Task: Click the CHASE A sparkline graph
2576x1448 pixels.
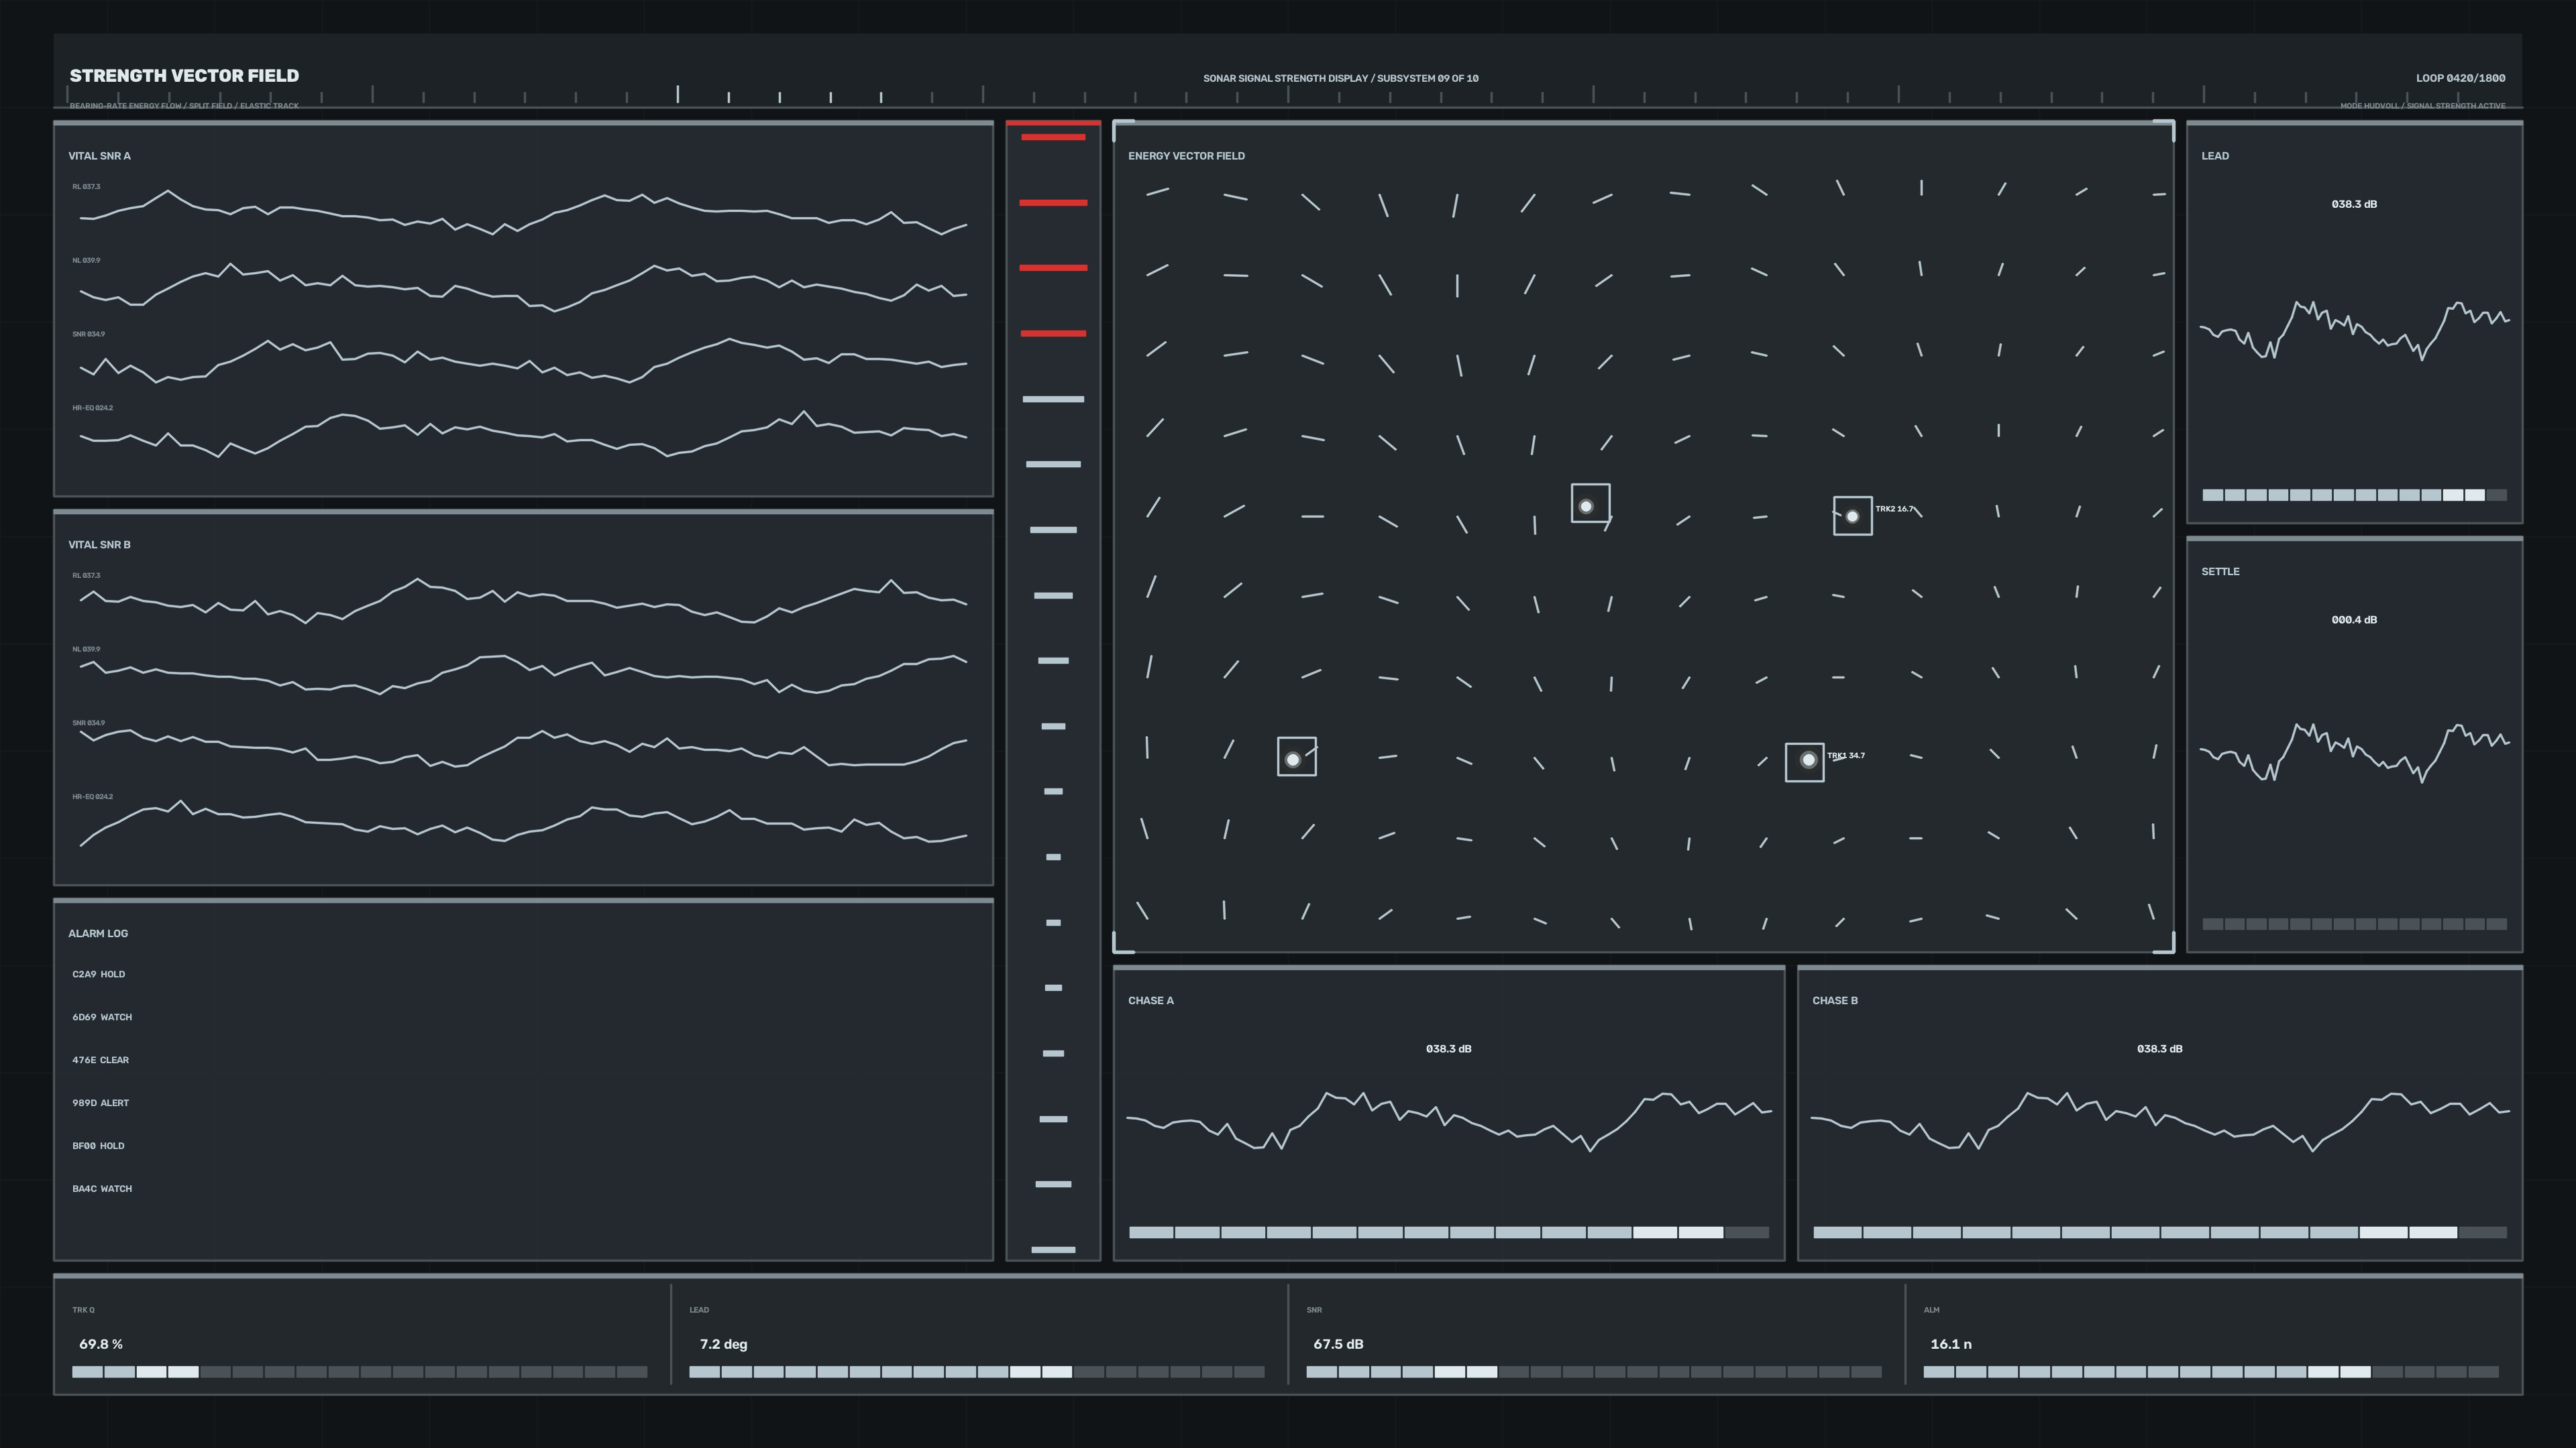Action: coord(1448,1122)
